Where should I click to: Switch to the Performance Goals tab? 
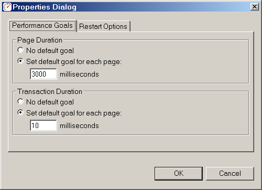point(42,26)
